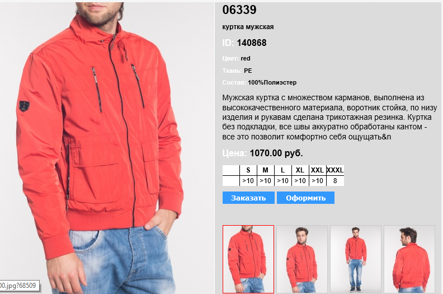Show the back view jacket thumbnail
Image resolution: width=443 pixels, height=294 pixels.
coord(409,259)
